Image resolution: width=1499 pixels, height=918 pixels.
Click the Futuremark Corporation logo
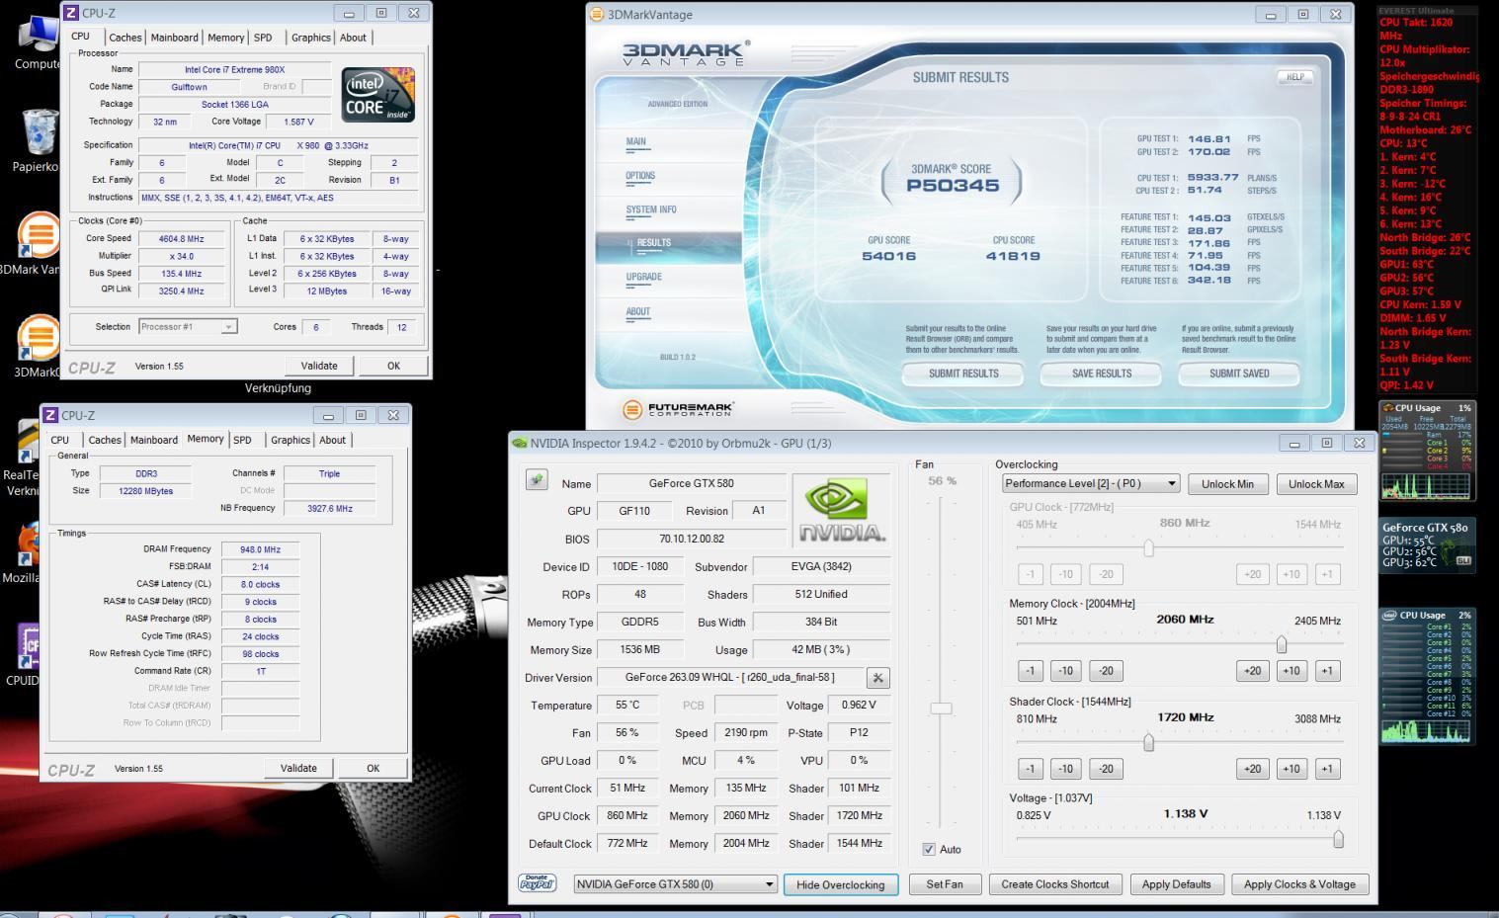point(679,409)
